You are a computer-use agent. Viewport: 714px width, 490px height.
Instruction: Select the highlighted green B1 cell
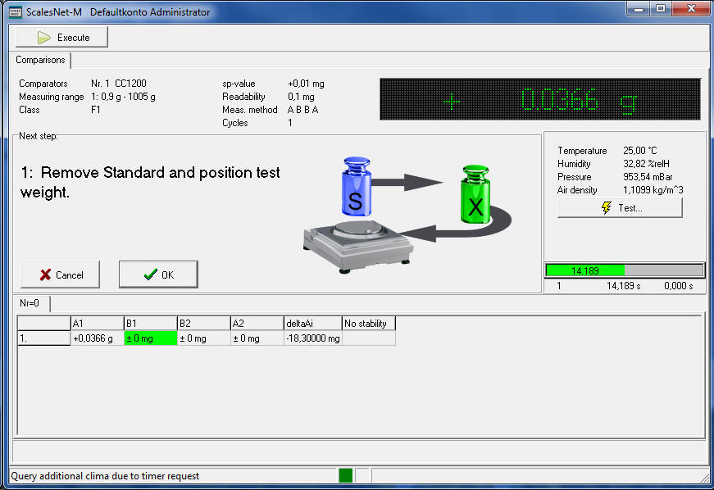pos(150,338)
